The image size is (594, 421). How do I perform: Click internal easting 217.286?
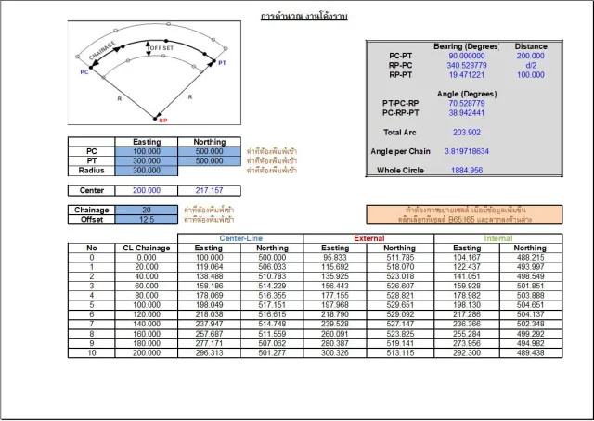coord(467,314)
